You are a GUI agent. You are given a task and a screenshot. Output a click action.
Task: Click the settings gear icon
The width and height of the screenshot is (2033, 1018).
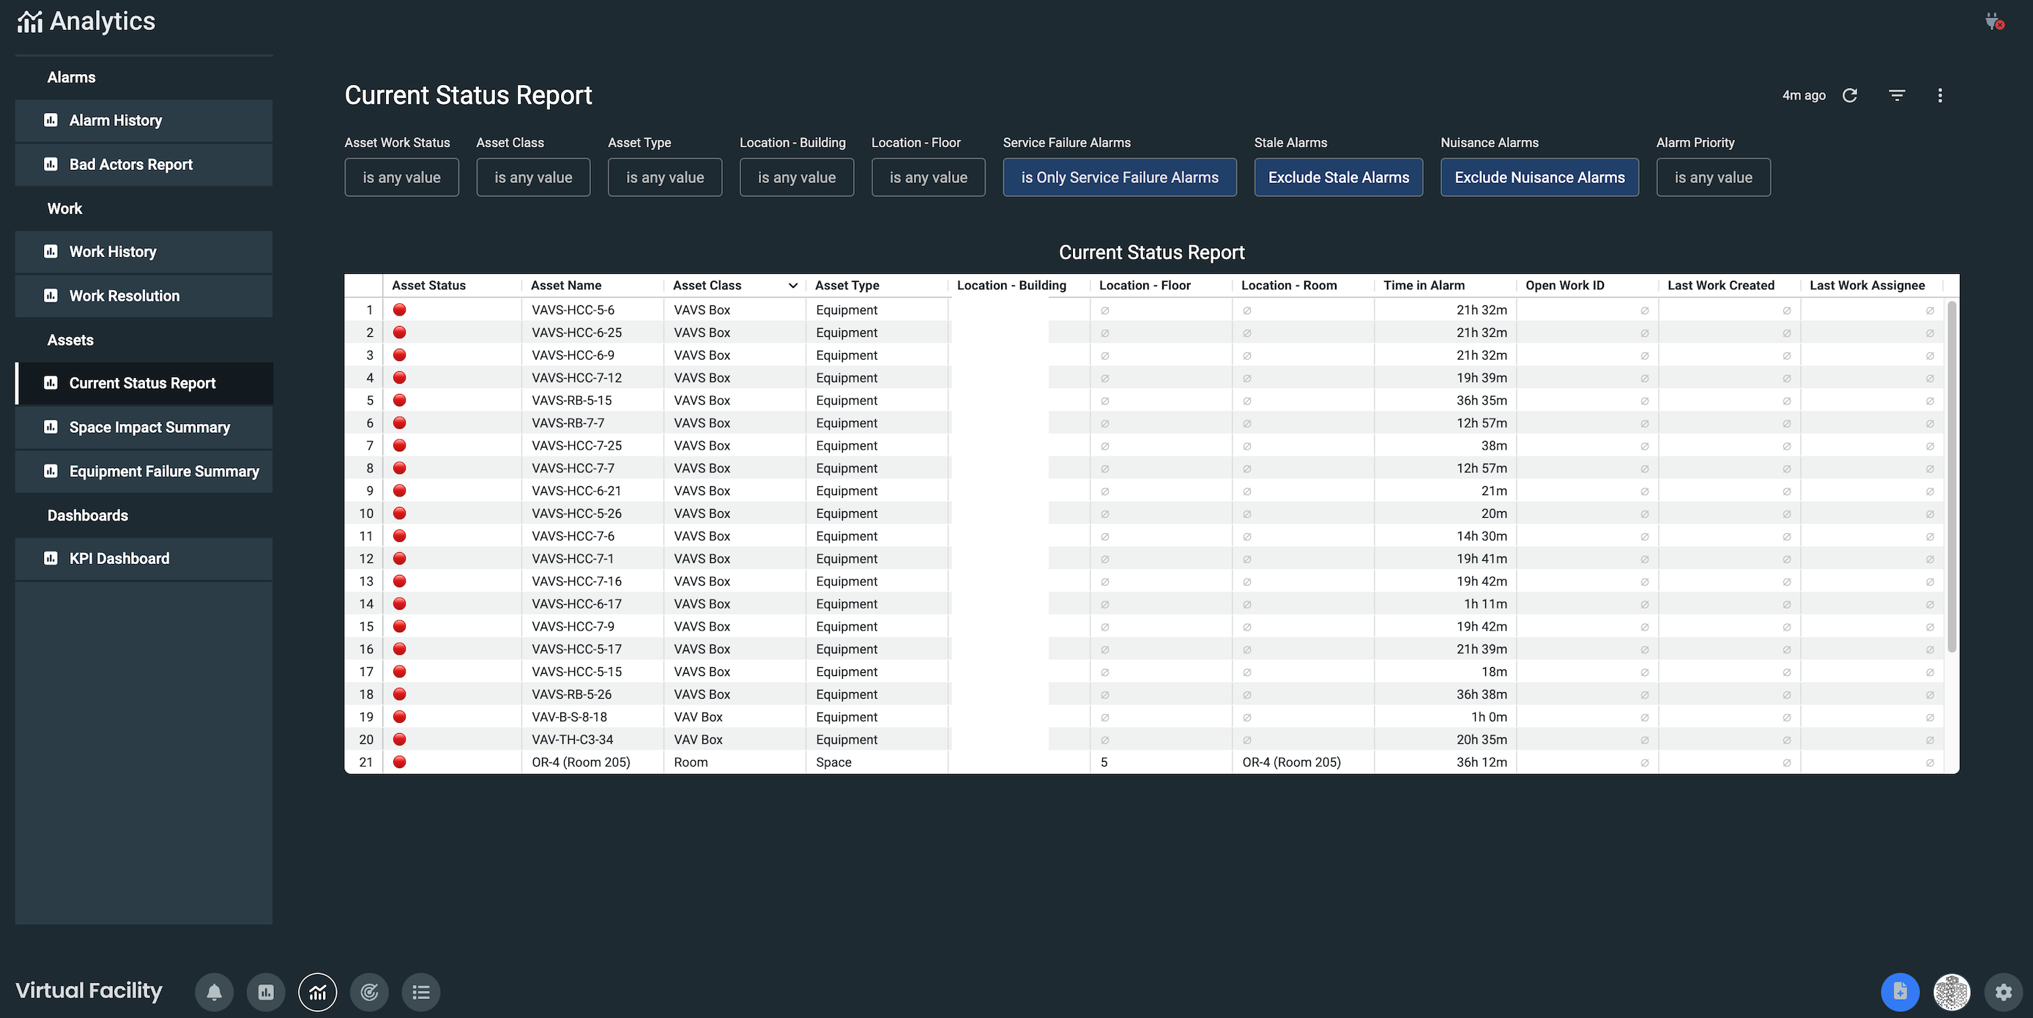point(2003,992)
